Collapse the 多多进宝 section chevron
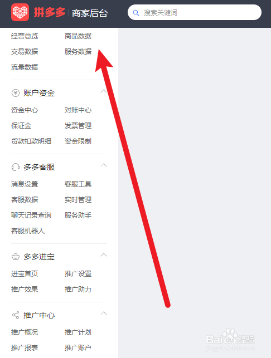This screenshot has width=271, height=358. tap(104, 255)
